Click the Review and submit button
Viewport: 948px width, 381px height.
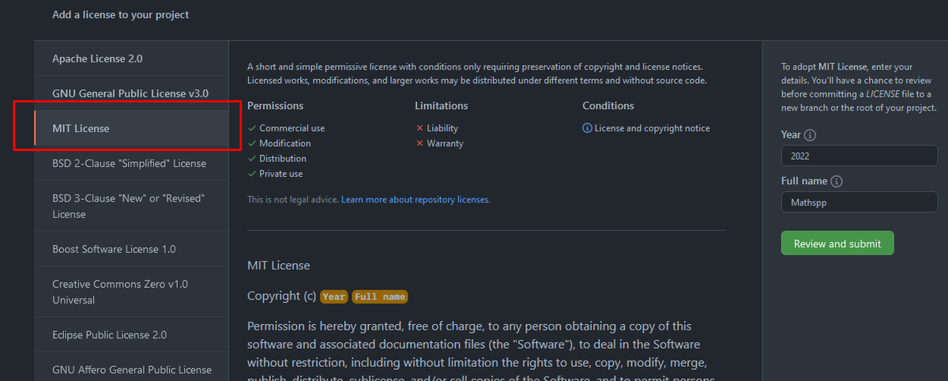837,243
